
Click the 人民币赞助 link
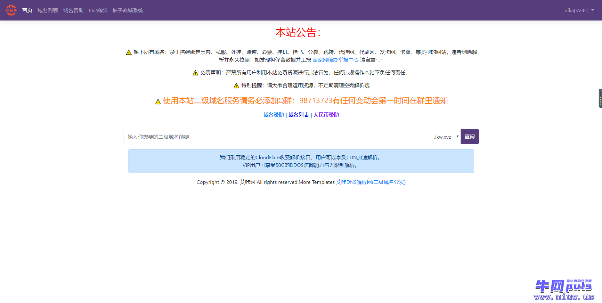(x=326, y=115)
